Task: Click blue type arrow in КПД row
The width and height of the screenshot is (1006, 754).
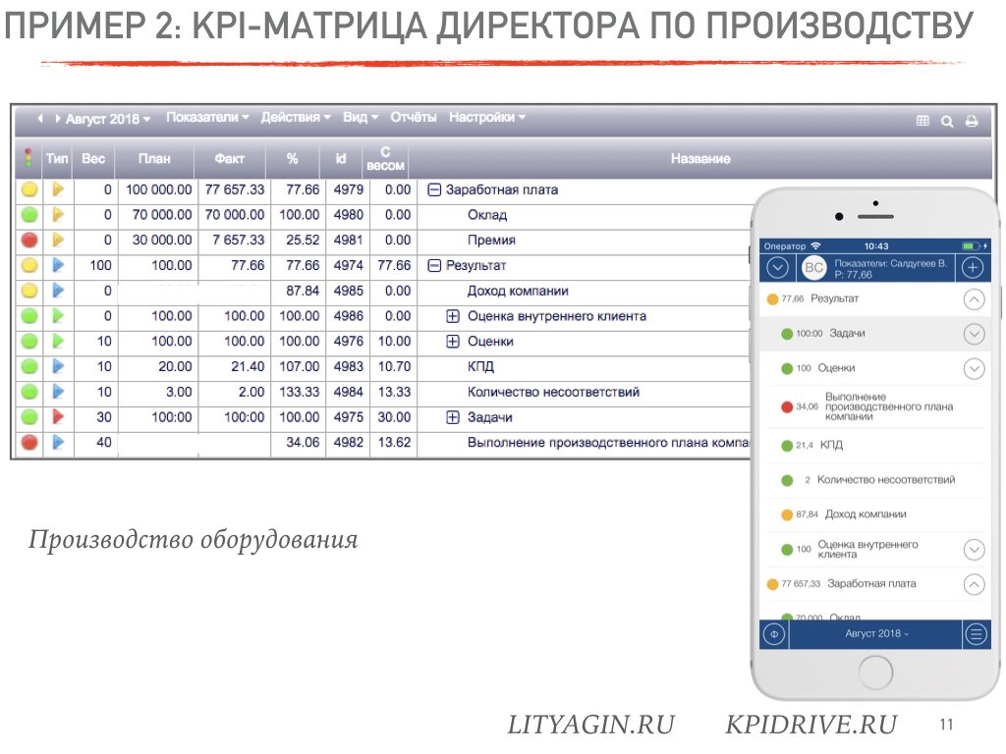Action: click(58, 366)
